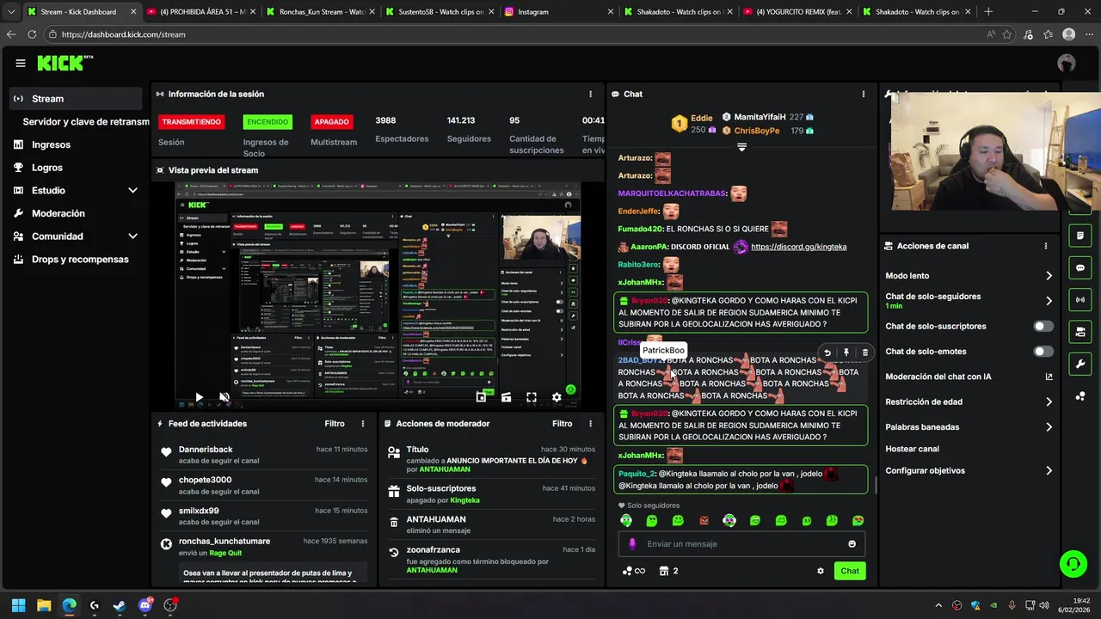Open the emoji picker in the message box
Viewport: 1101px width, 619px height.
coord(852,544)
